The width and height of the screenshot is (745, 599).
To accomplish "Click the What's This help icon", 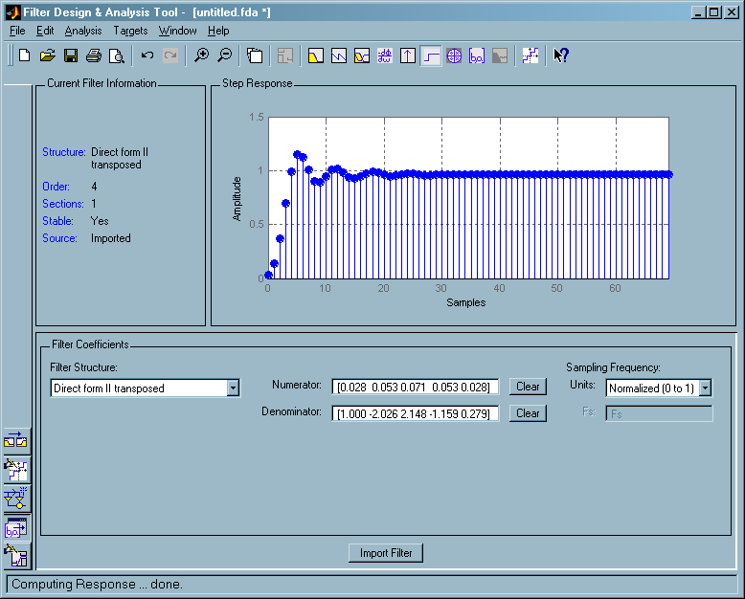I will point(561,55).
